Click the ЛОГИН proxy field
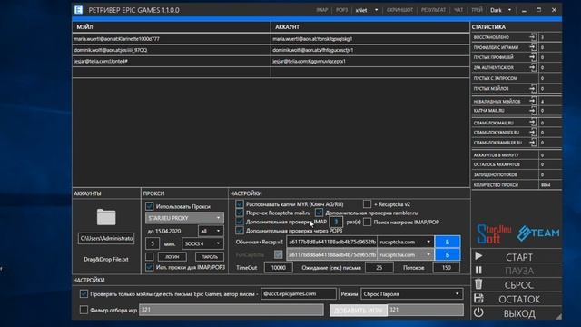This screenshot has height=327, width=581. coord(172,256)
